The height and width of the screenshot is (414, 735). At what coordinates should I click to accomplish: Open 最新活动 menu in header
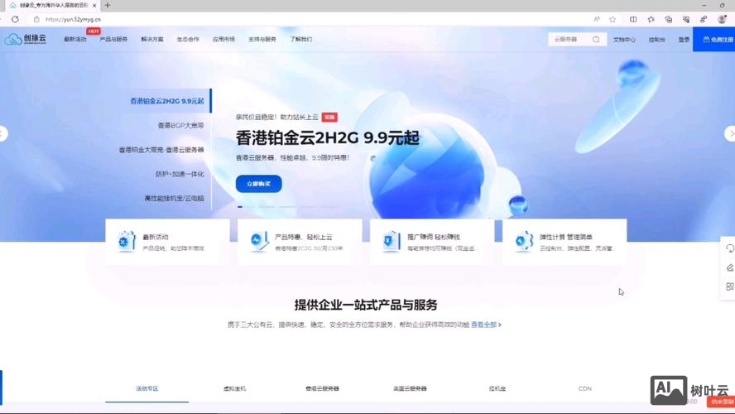(x=75, y=40)
